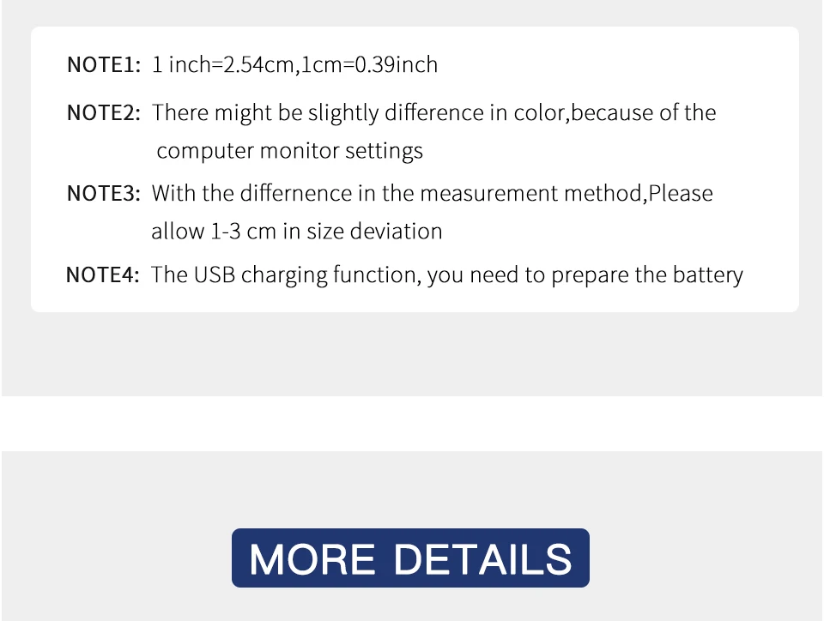
Task: Click the USB charging function sentence
Action: coord(447,275)
